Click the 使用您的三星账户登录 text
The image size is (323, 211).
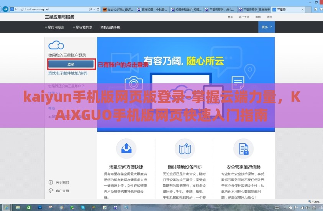67,55
